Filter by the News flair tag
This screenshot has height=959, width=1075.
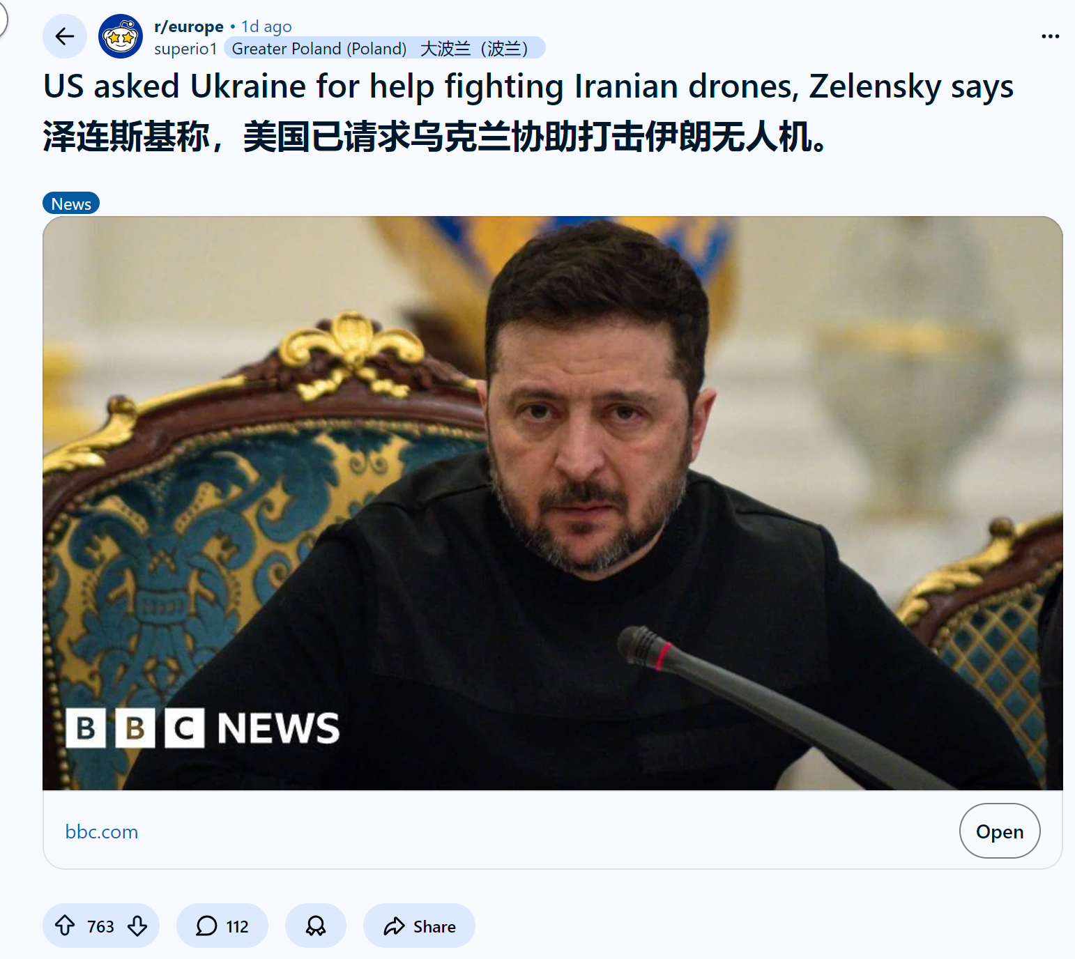[71, 204]
